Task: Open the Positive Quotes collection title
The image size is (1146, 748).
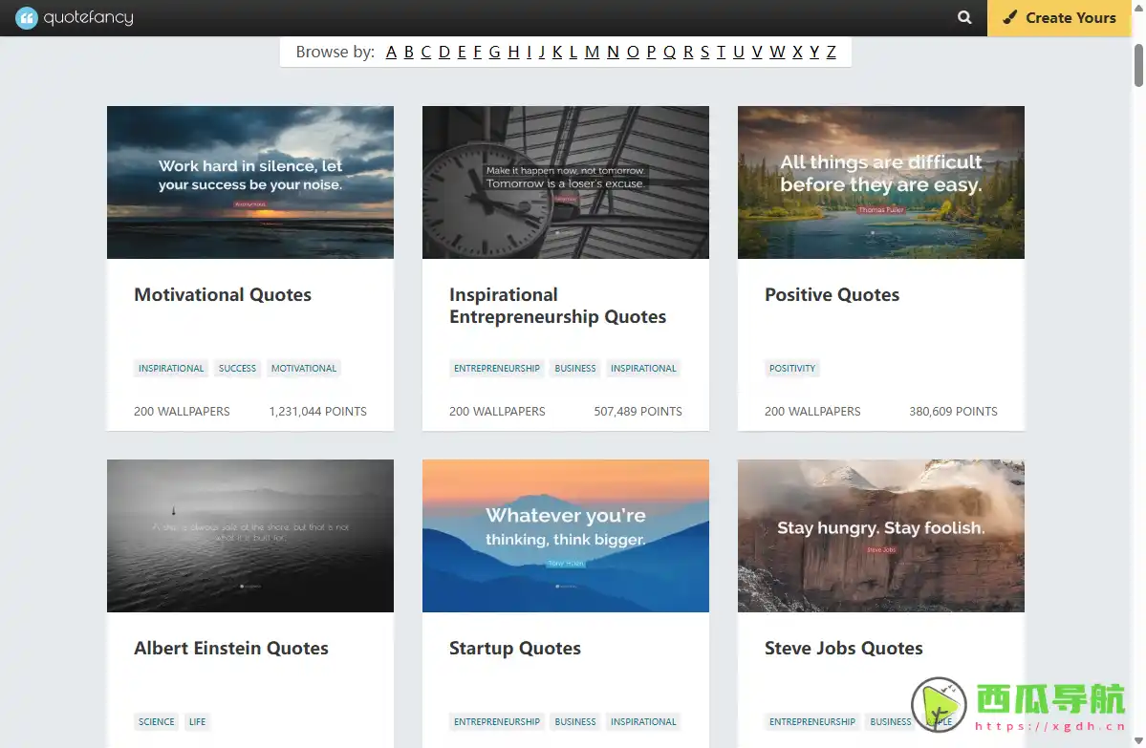Action: click(832, 295)
